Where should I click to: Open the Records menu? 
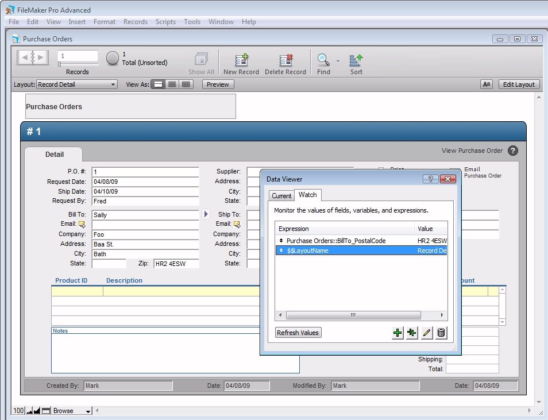tap(136, 22)
